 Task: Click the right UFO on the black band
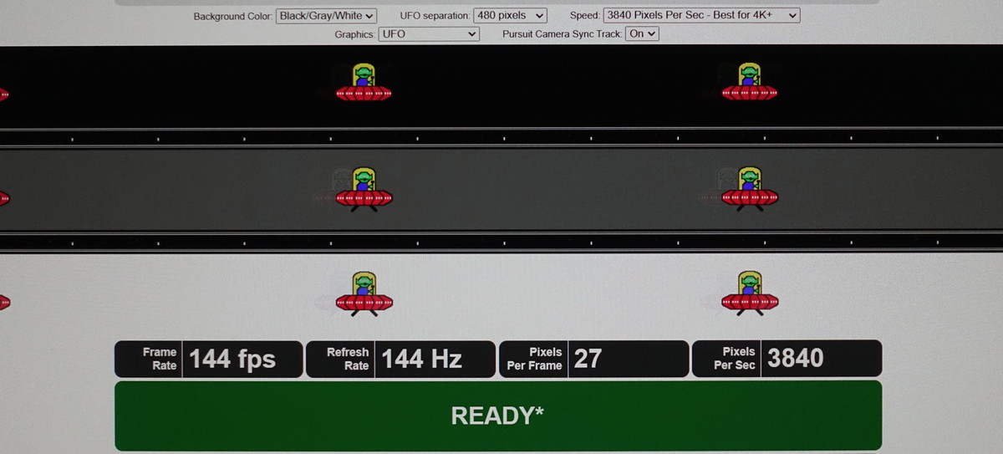[750, 83]
